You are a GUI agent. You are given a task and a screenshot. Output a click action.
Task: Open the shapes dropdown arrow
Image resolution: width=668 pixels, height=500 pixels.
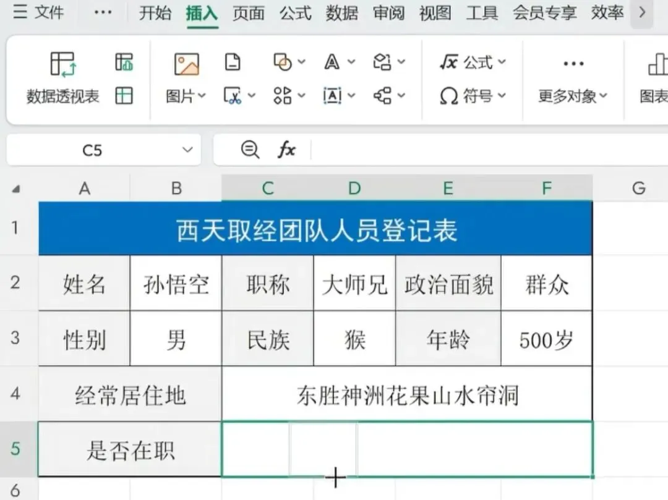point(302,62)
